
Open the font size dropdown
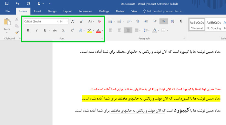(x=67, y=22)
